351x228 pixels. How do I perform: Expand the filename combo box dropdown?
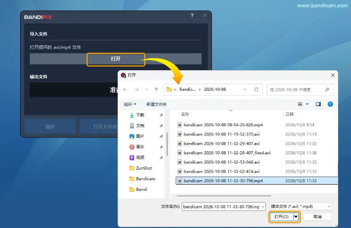(263, 207)
